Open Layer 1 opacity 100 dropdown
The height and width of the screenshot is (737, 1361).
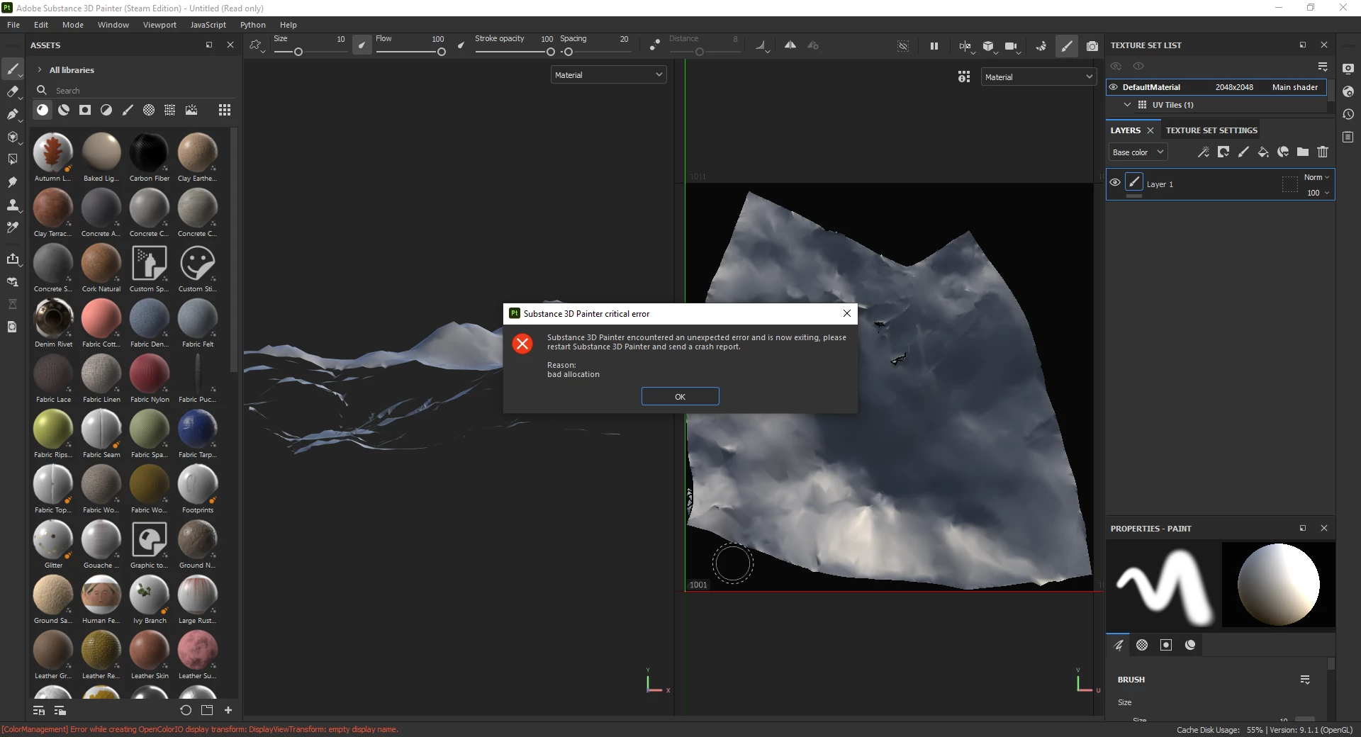[x=1318, y=193]
